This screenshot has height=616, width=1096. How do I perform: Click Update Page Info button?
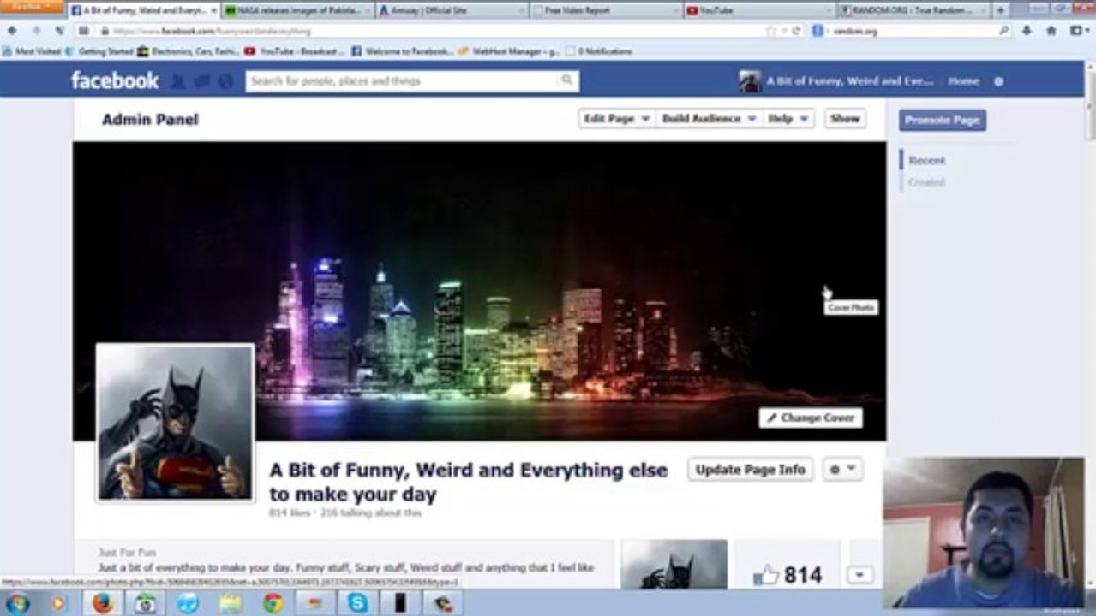click(x=750, y=469)
